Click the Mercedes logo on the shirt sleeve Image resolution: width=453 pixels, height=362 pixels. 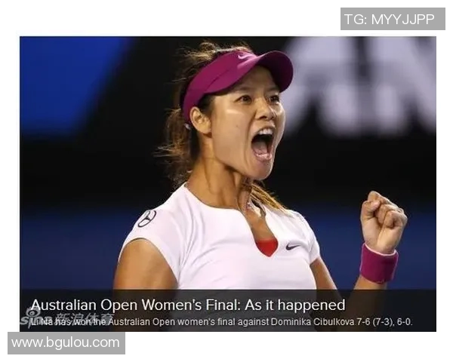(146, 219)
